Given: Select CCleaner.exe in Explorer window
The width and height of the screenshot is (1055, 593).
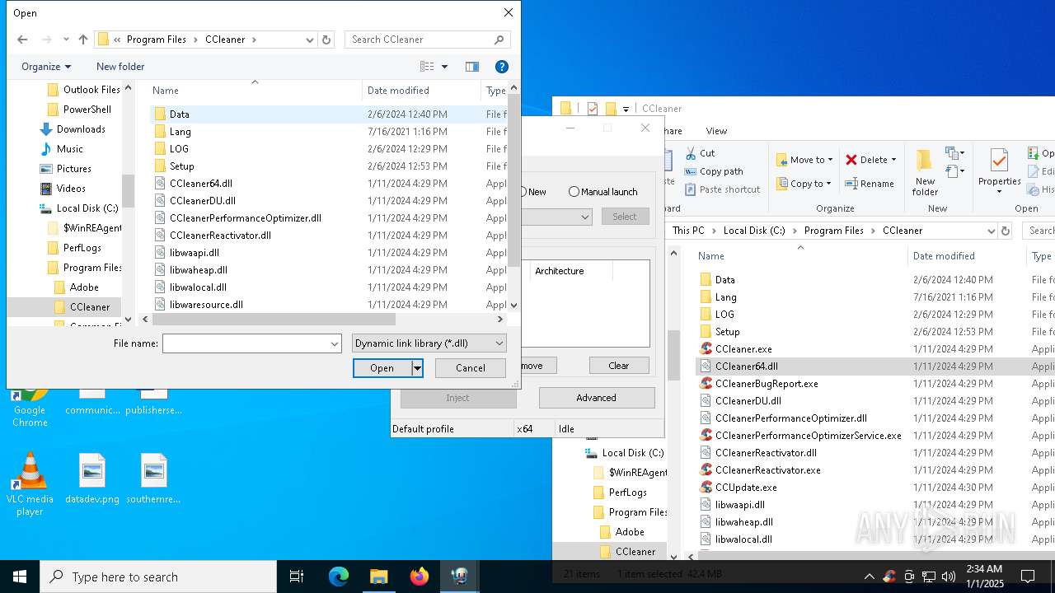Looking at the screenshot, I should pos(743,349).
